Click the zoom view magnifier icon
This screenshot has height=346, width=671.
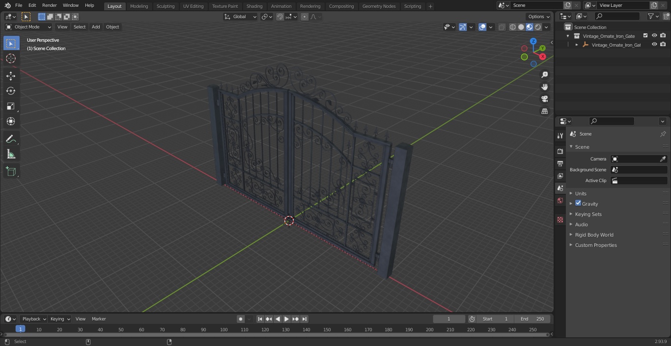pos(544,75)
